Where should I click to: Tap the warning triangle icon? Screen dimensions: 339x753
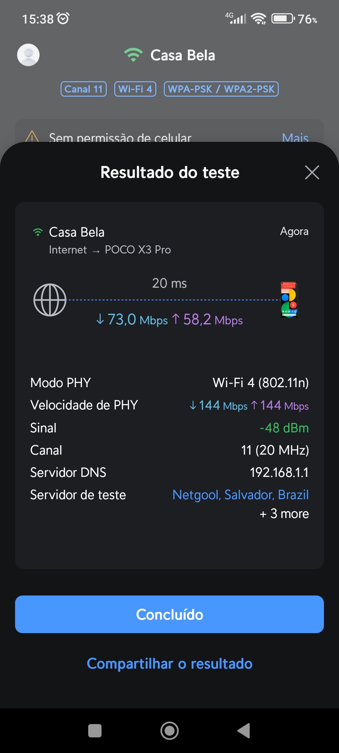pyautogui.click(x=32, y=137)
